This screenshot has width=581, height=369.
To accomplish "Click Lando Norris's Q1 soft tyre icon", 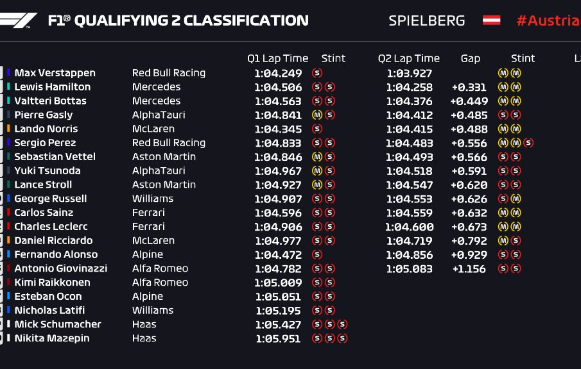I will [317, 129].
